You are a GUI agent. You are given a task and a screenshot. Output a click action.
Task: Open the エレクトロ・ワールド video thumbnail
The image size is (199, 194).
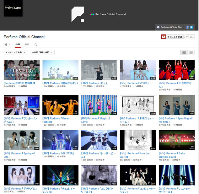[99, 175]
